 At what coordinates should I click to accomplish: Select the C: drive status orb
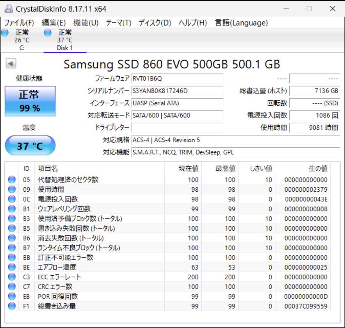[x=4, y=33]
